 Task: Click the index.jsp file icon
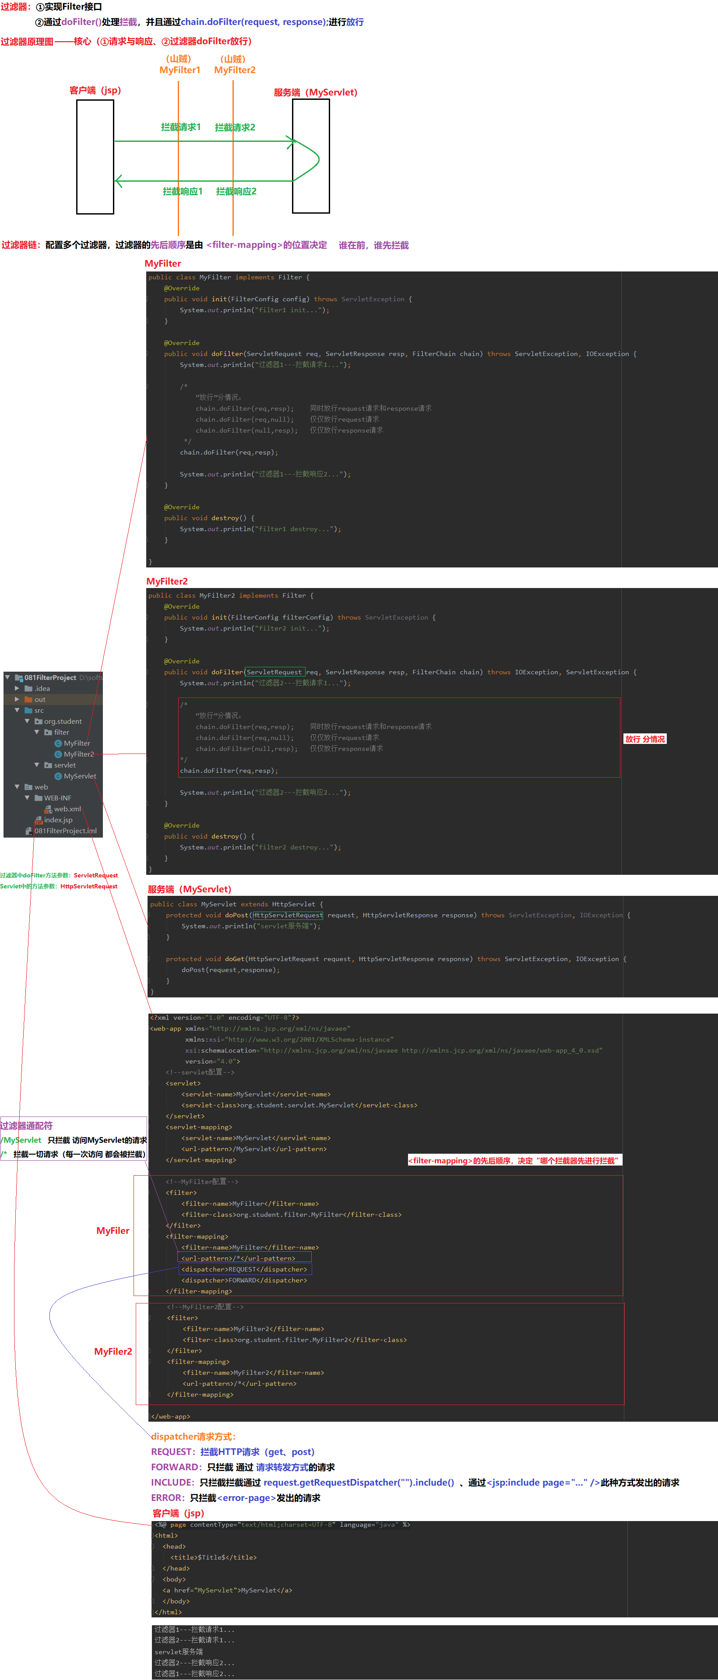[39, 820]
